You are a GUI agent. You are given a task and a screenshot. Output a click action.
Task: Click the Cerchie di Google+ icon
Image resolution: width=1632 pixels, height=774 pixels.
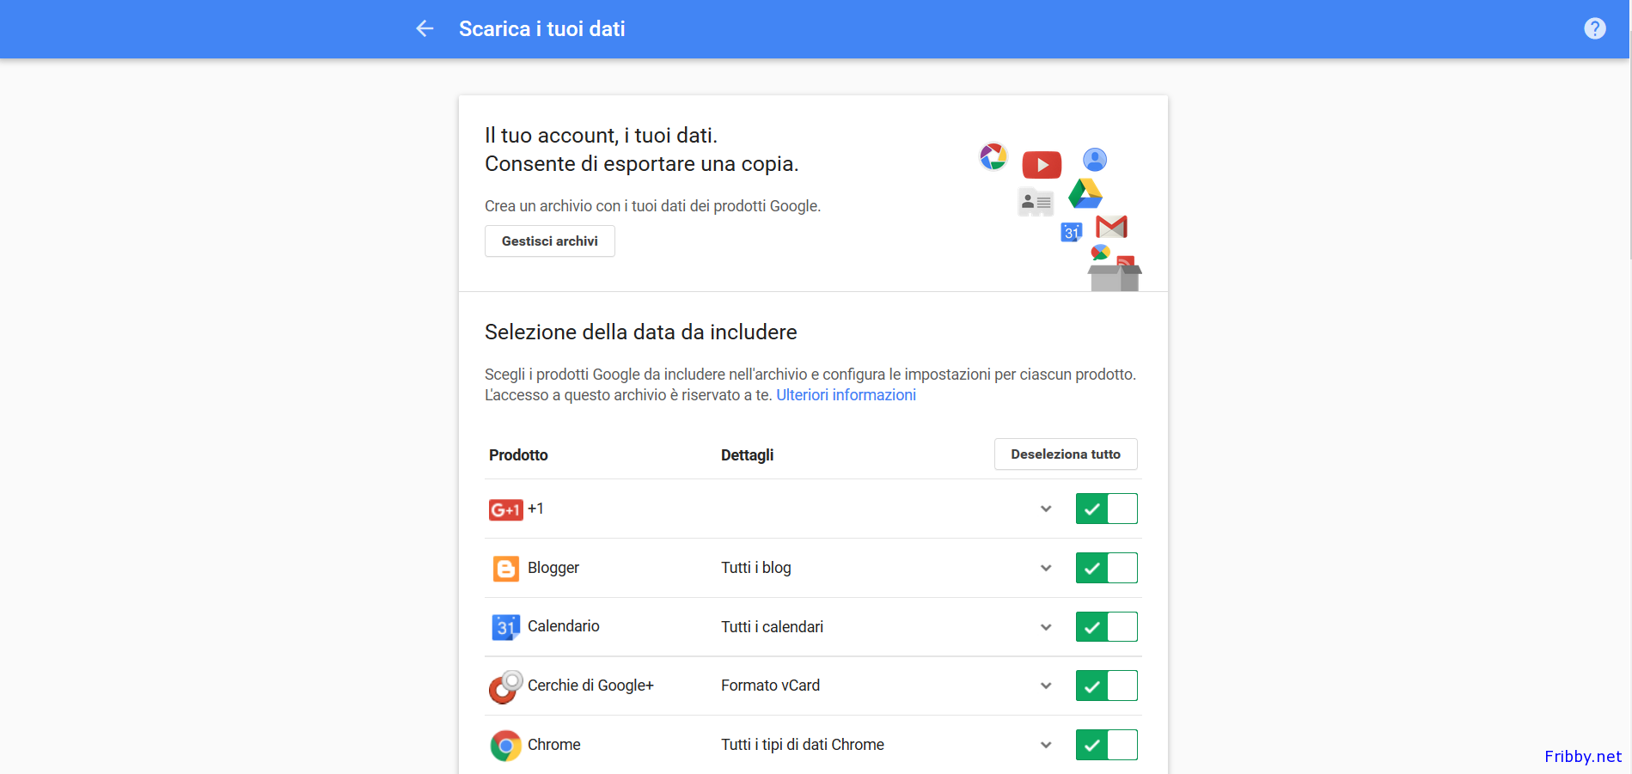(505, 686)
